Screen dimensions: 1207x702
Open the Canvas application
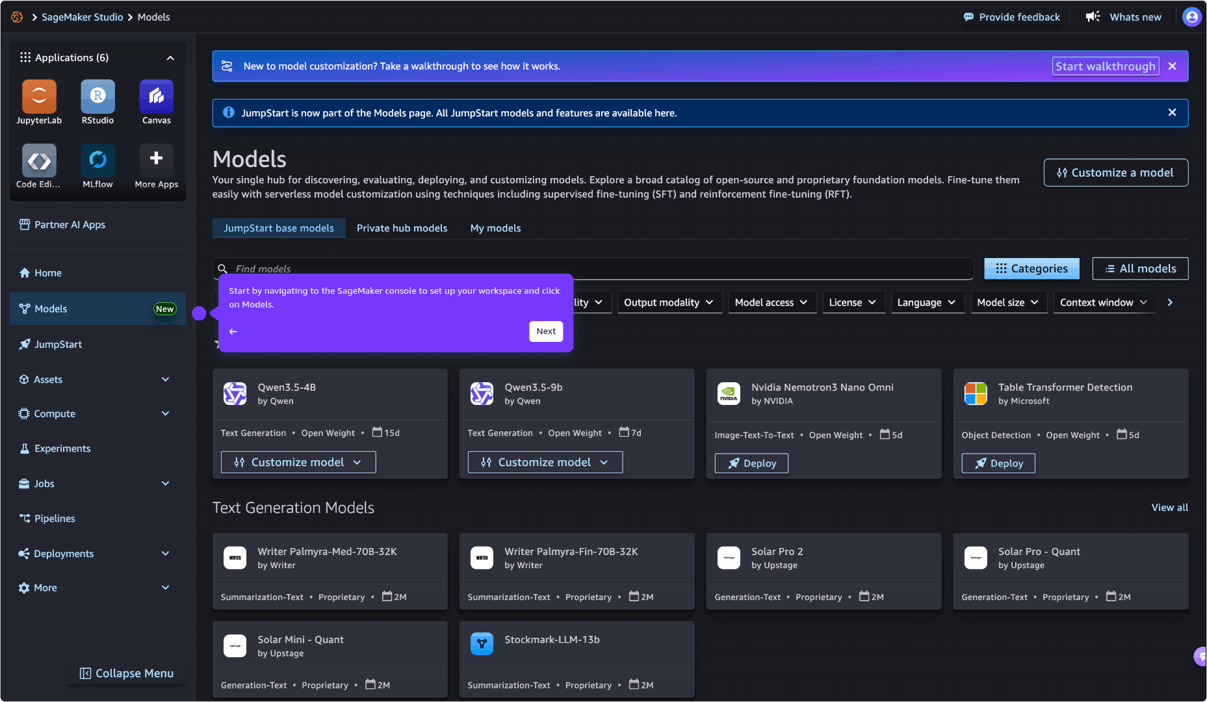click(156, 97)
